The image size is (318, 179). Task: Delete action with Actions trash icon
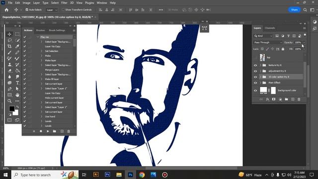click(69, 131)
